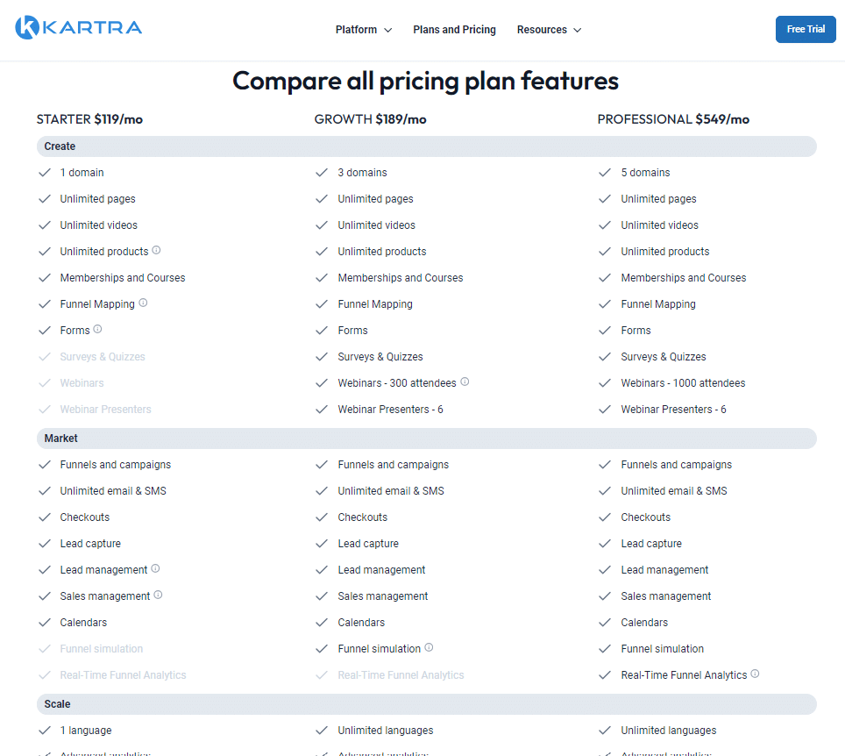Image resolution: width=845 pixels, height=756 pixels.
Task: Click '1 domain' in Starter column
Action: (82, 173)
